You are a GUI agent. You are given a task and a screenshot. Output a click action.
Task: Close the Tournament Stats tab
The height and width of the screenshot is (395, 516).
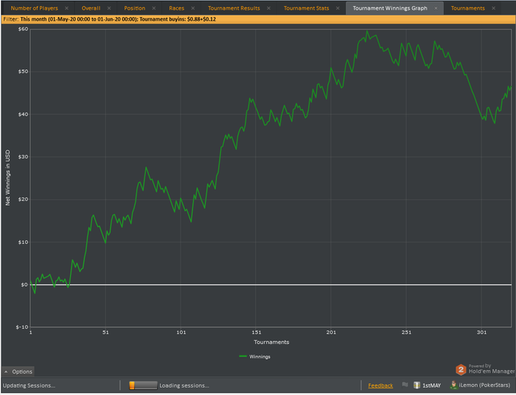(338, 8)
